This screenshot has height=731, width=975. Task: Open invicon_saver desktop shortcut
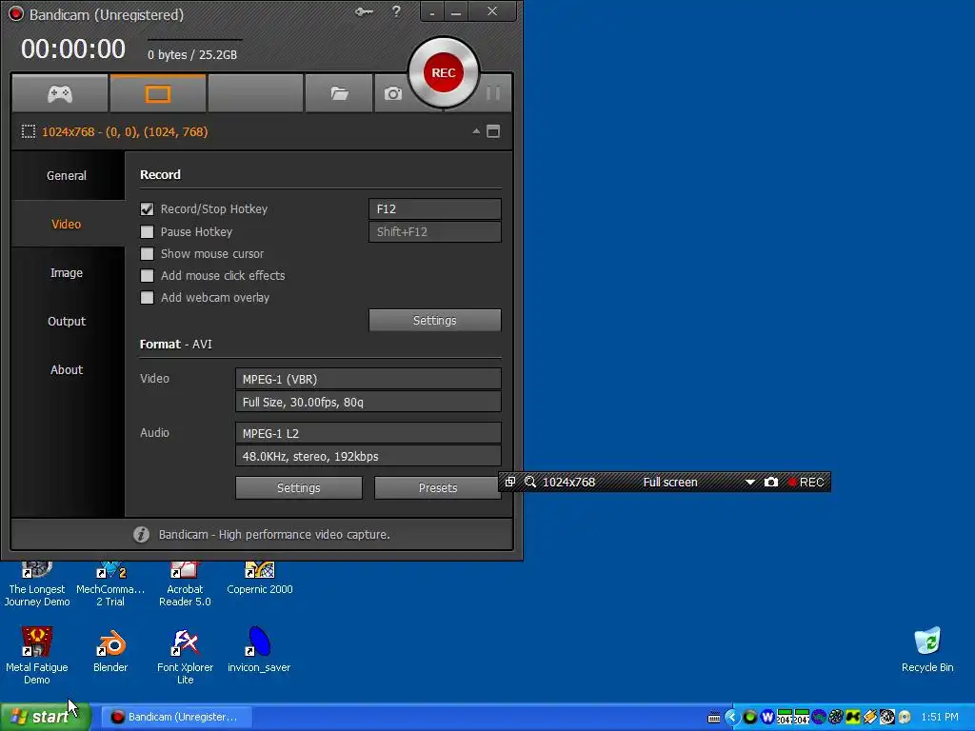tap(259, 650)
